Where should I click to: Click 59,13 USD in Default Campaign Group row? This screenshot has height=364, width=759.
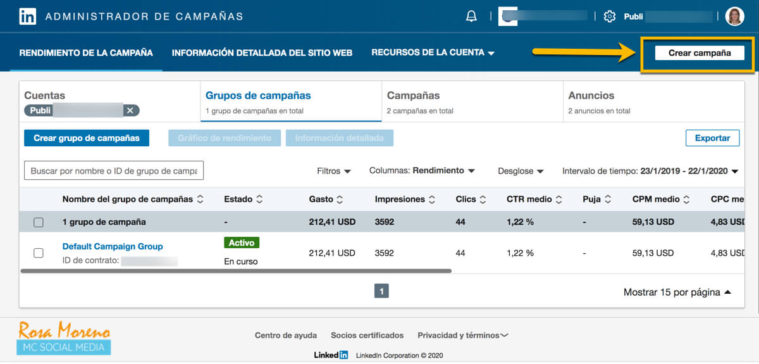tap(653, 253)
